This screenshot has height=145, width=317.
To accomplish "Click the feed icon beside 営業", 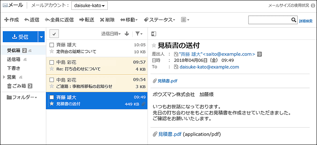I will tap(21, 77).
